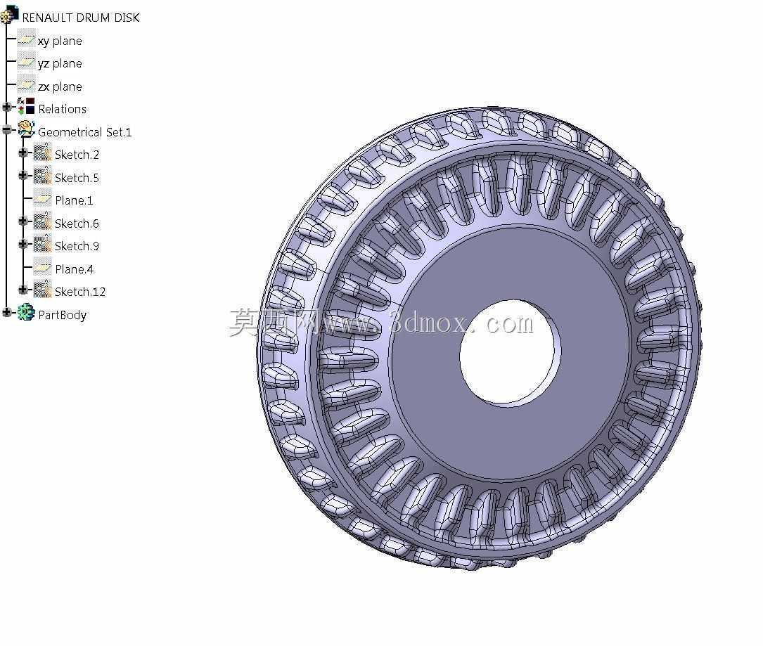Click the yz plane label
Image resolution: width=763 pixels, height=646 pixels.
tap(60, 64)
